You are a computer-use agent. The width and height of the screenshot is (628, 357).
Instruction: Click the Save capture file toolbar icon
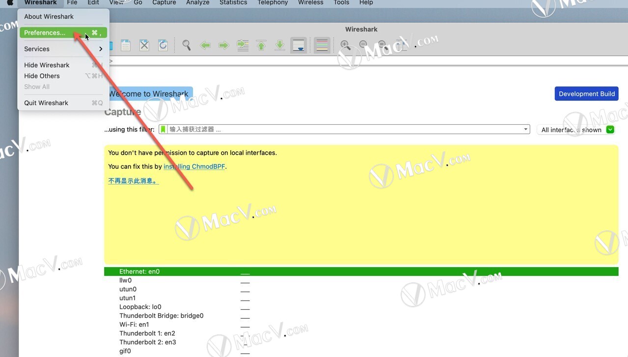[x=126, y=46]
